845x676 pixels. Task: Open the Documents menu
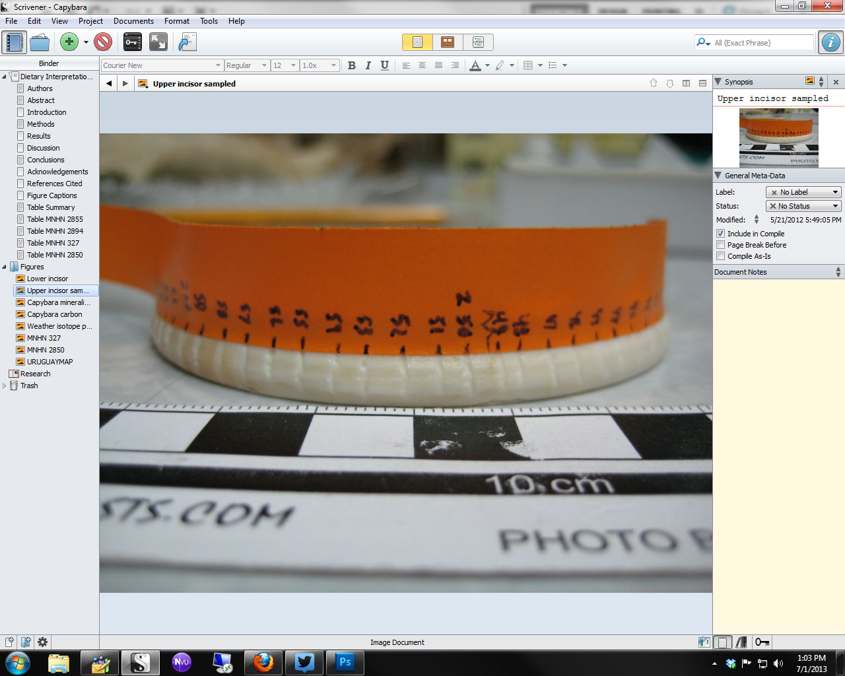(x=133, y=21)
